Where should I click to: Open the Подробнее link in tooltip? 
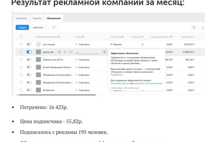click(117, 75)
